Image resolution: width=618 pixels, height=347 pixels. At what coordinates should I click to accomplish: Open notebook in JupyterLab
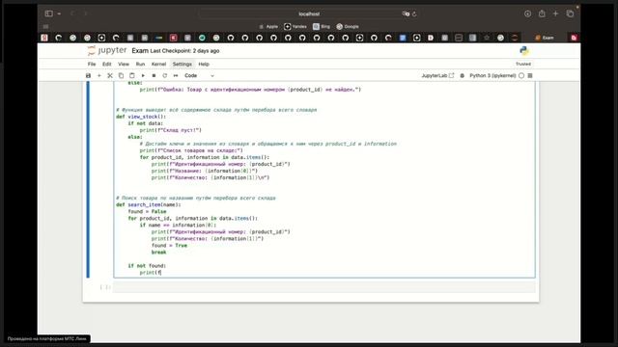tap(437, 75)
